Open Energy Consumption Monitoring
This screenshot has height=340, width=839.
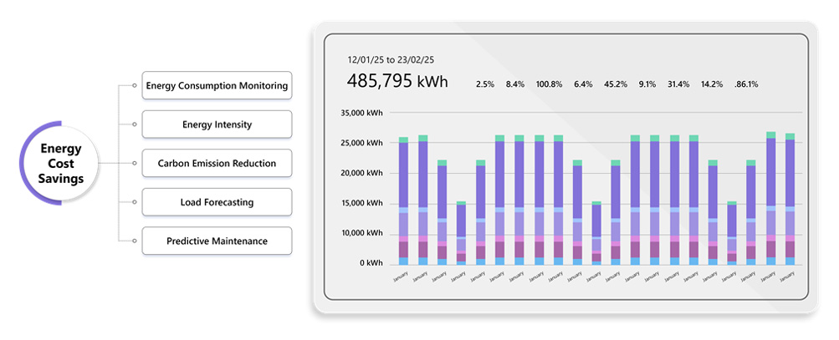click(x=217, y=85)
